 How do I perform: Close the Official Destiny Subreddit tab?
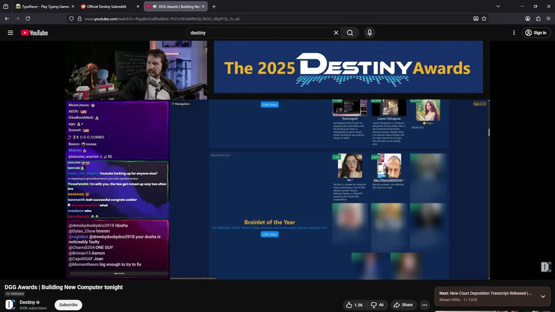click(138, 6)
